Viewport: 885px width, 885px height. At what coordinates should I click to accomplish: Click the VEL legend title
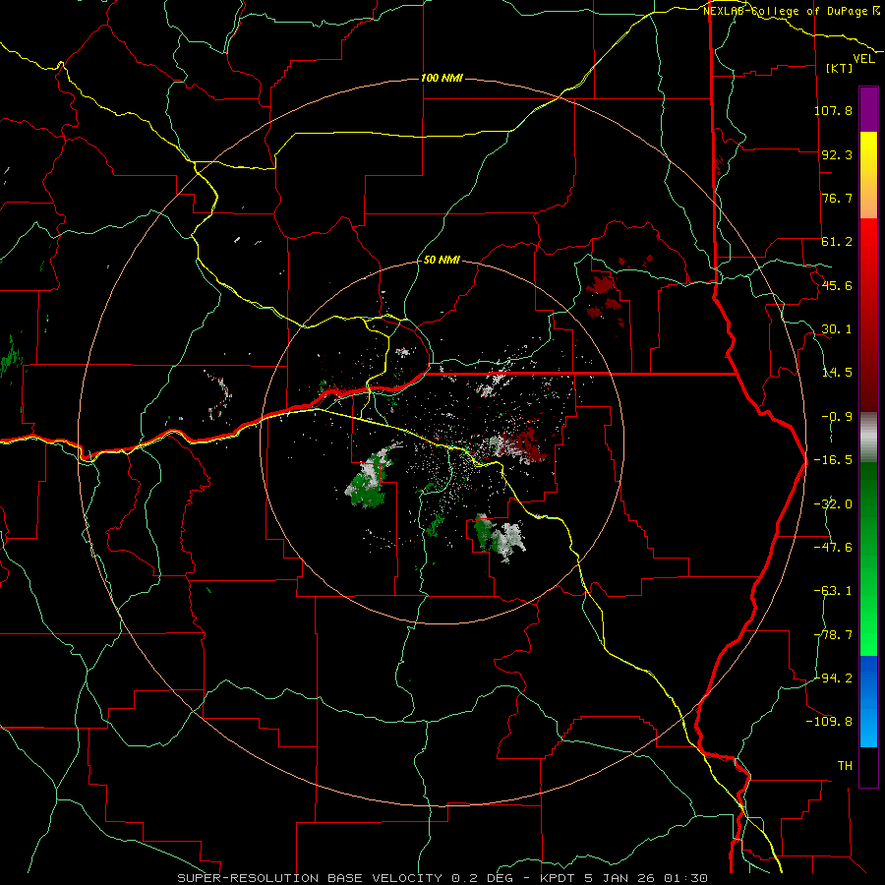click(863, 59)
